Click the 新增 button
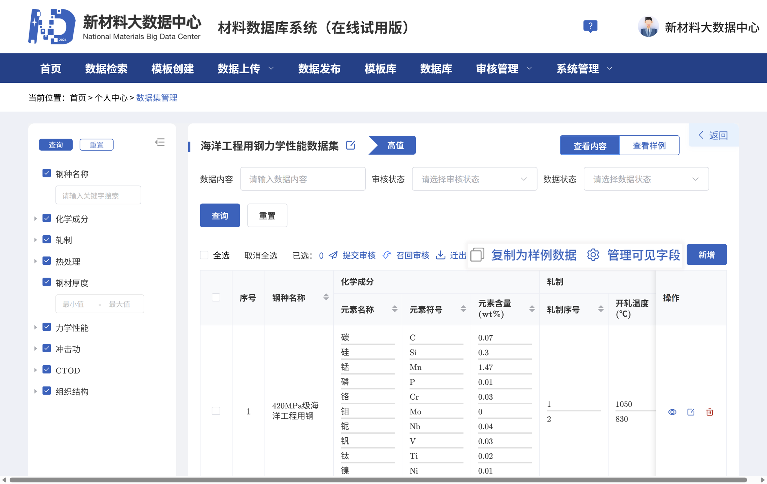Image resolution: width=767 pixels, height=484 pixels. [706, 255]
